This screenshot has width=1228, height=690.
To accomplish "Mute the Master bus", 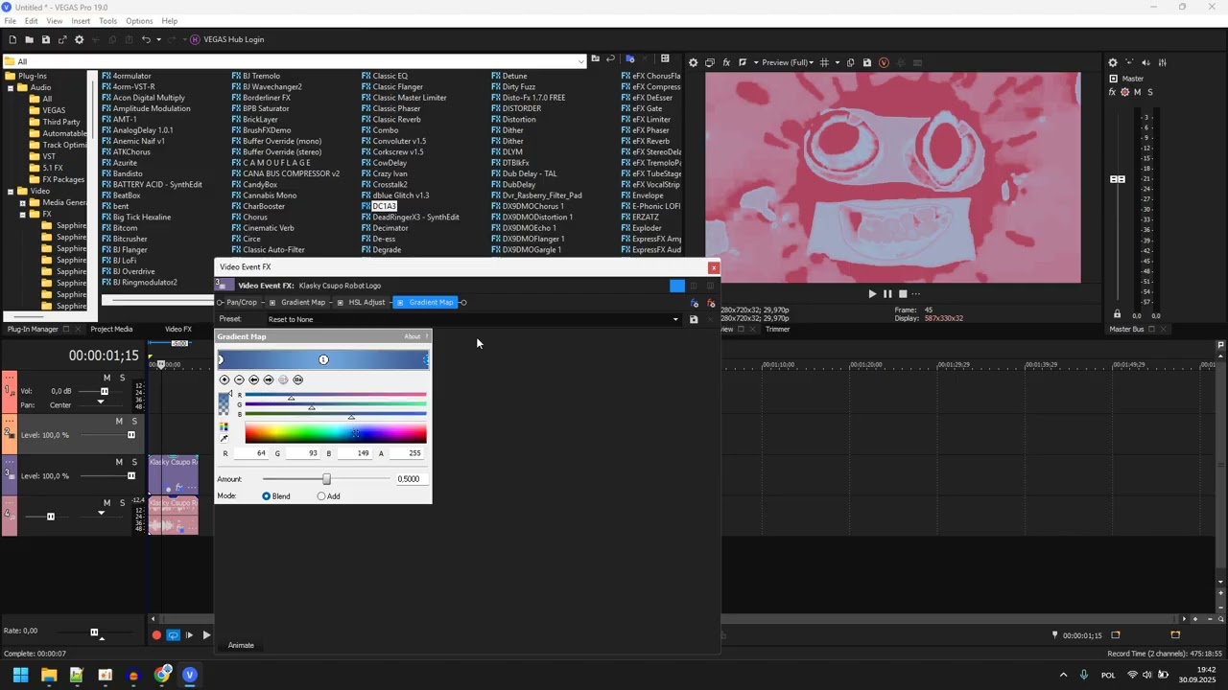I will [x=1138, y=92].
